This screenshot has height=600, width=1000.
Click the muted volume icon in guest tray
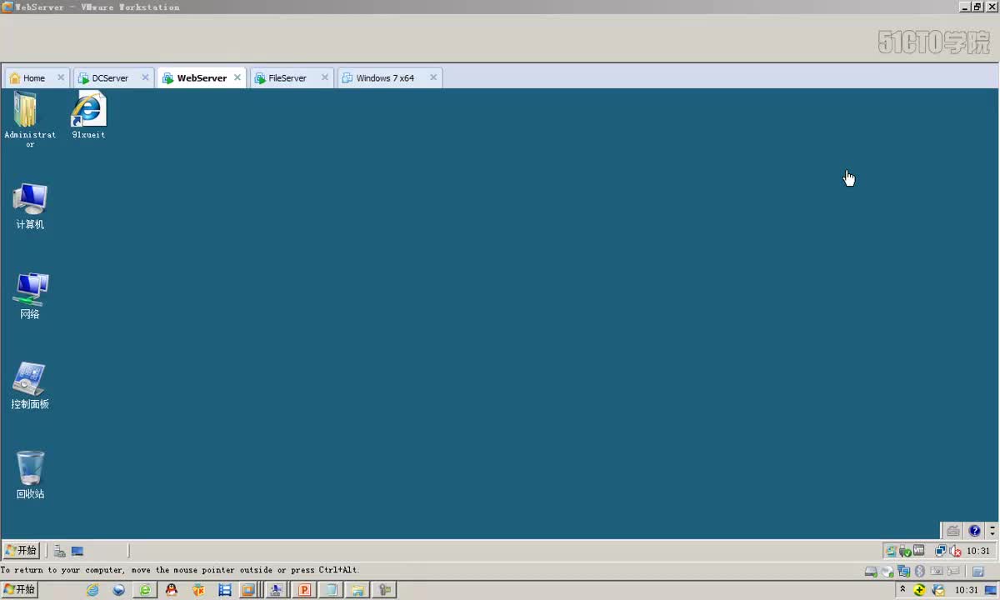[x=955, y=551]
